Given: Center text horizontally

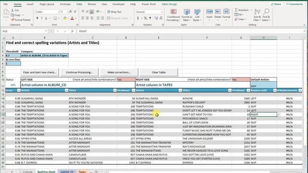Looking at the screenshot, I should tap(87, 18).
